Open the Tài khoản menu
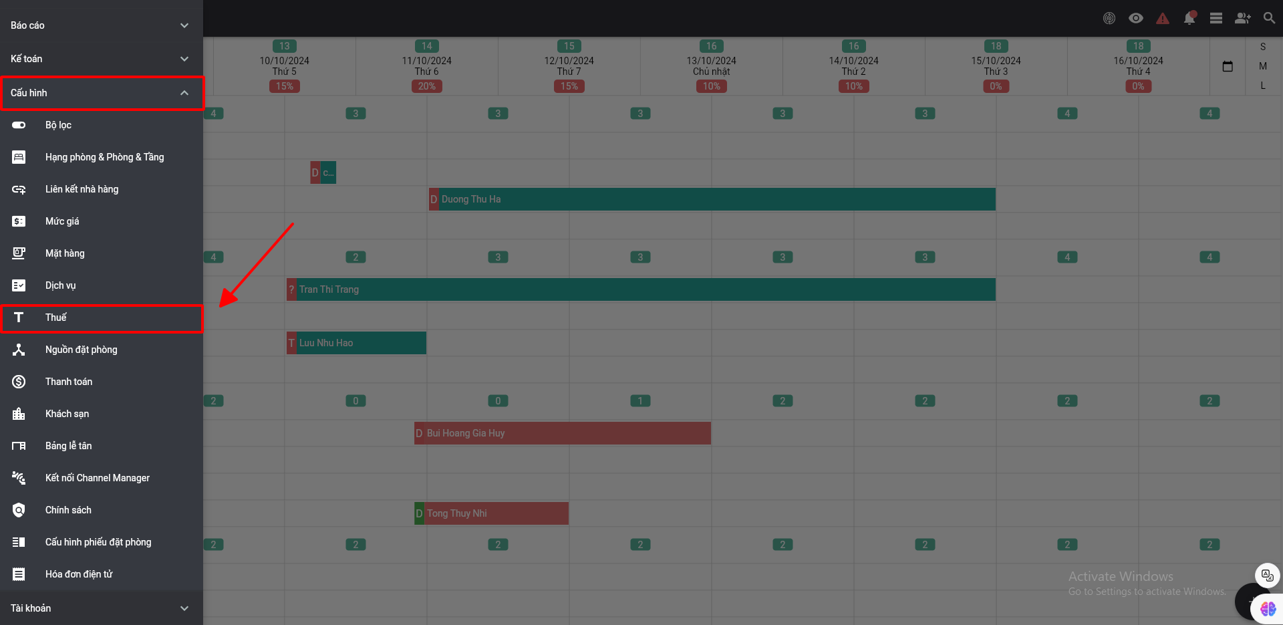 click(x=102, y=608)
